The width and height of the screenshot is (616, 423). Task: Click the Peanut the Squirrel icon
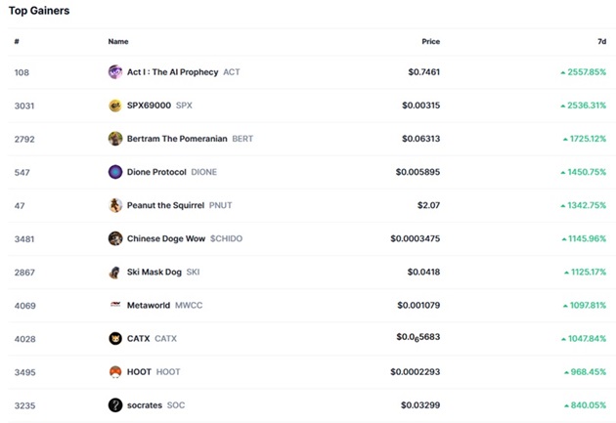coord(115,205)
